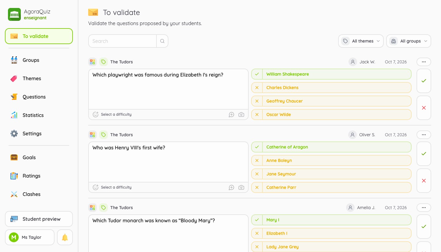Attach image to the Henry VIII question
Viewport: 441px width, 252px height.
[241, 187]
